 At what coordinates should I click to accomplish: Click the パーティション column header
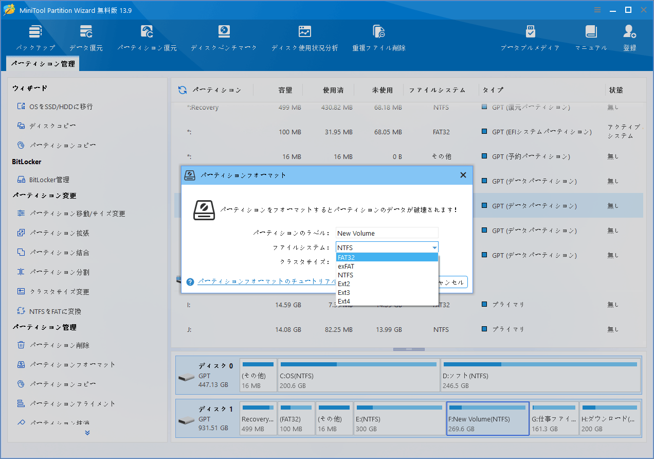click(x=216, y=90)
